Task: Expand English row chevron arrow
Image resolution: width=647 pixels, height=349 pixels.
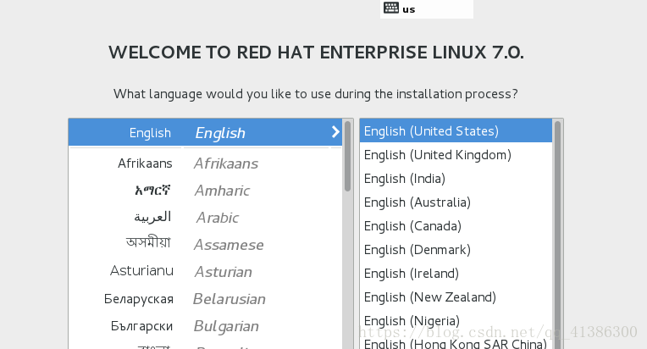Action: tap(335, 132)
